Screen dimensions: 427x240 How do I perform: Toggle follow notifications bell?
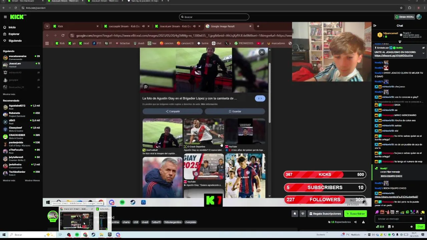coord(295,214)
